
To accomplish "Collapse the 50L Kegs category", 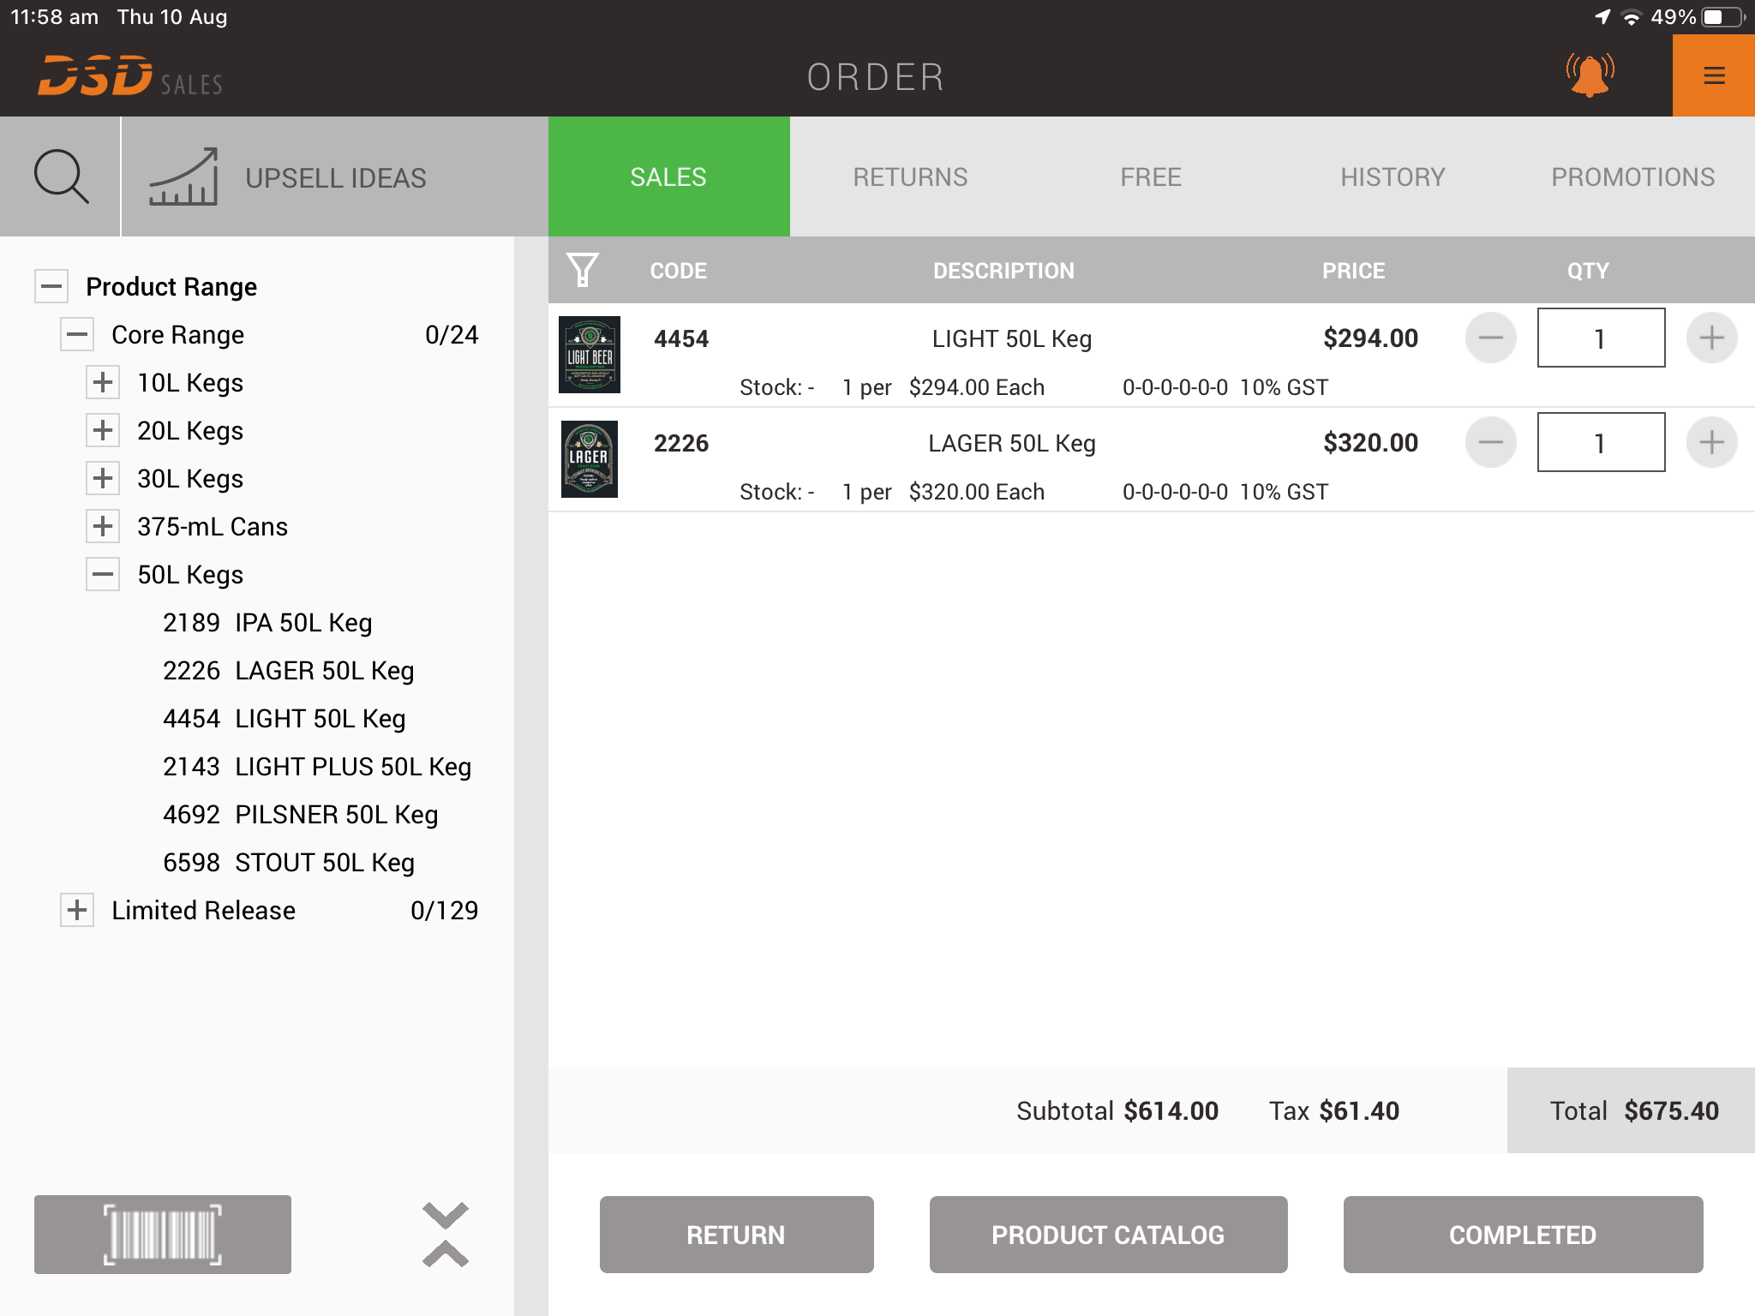I will tap(103, 574).
